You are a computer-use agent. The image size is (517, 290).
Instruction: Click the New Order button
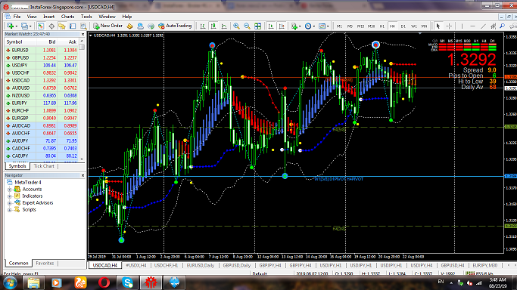(107, 26)
